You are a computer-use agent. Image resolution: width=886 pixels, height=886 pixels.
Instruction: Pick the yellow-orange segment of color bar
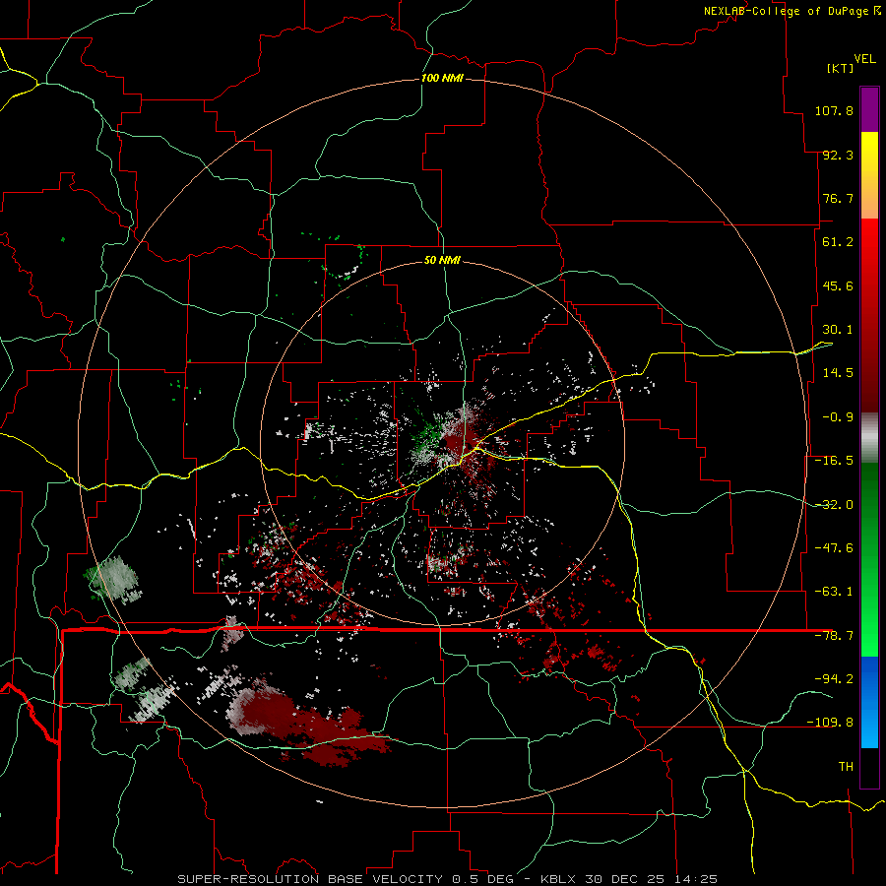click(x=869, y=175)
